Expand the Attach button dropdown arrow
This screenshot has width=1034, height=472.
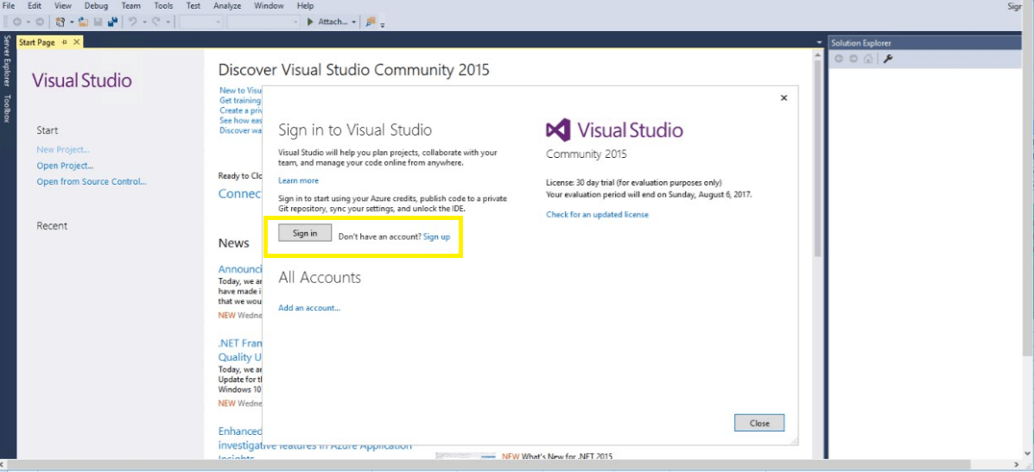pos(354,22)
